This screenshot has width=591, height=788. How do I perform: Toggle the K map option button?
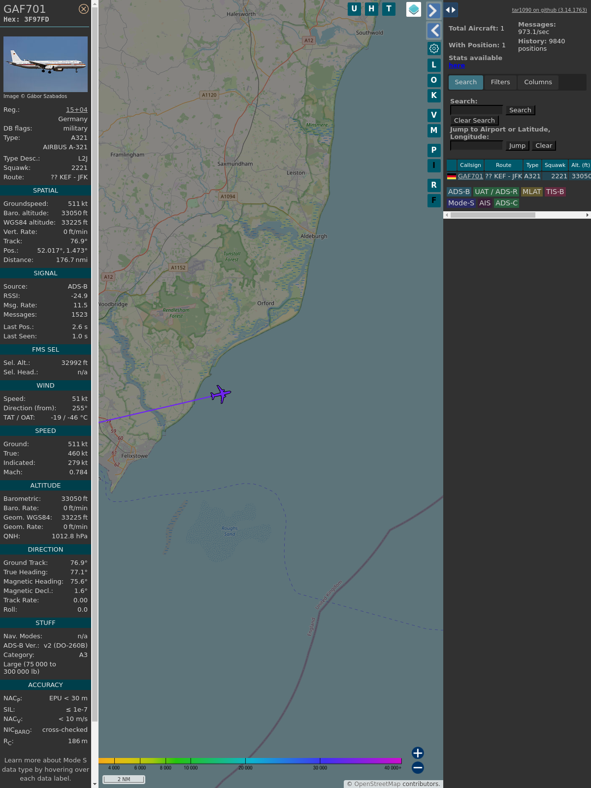[x=434, y=96]
